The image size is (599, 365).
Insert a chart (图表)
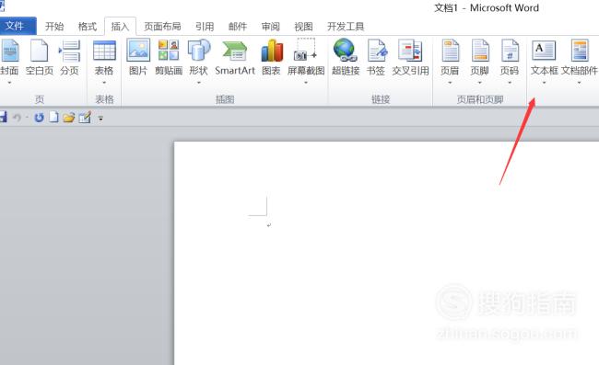point(271,57)
